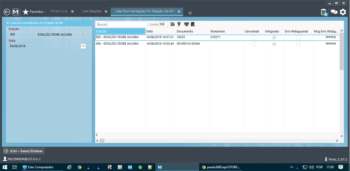
Task: Open the Data date picker dropdown
Action: pos(83,46)
